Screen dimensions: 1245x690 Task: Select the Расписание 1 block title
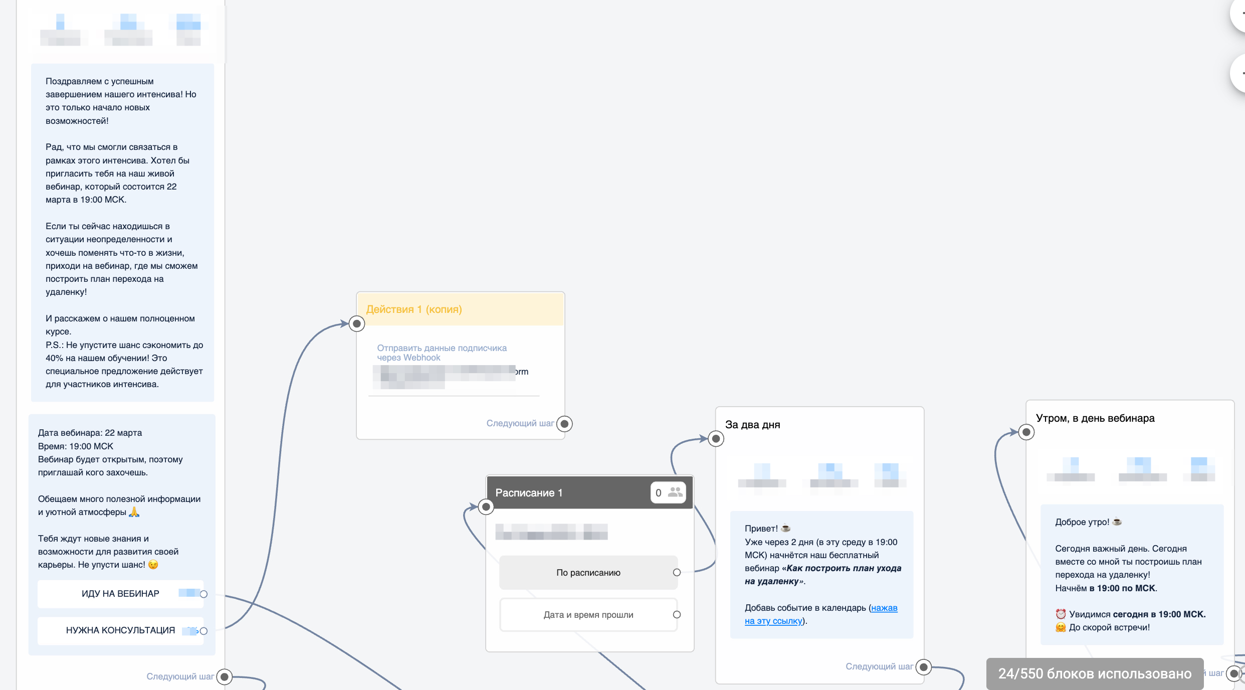point(529,492)
